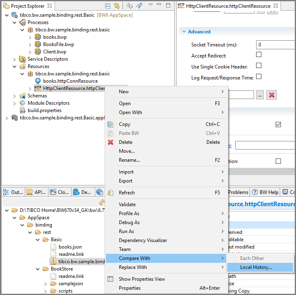Image resolution: width=296 pixels, height=295 pixels.
Task: Click Refresh icon in context menu
Action: tap(110, 193)
